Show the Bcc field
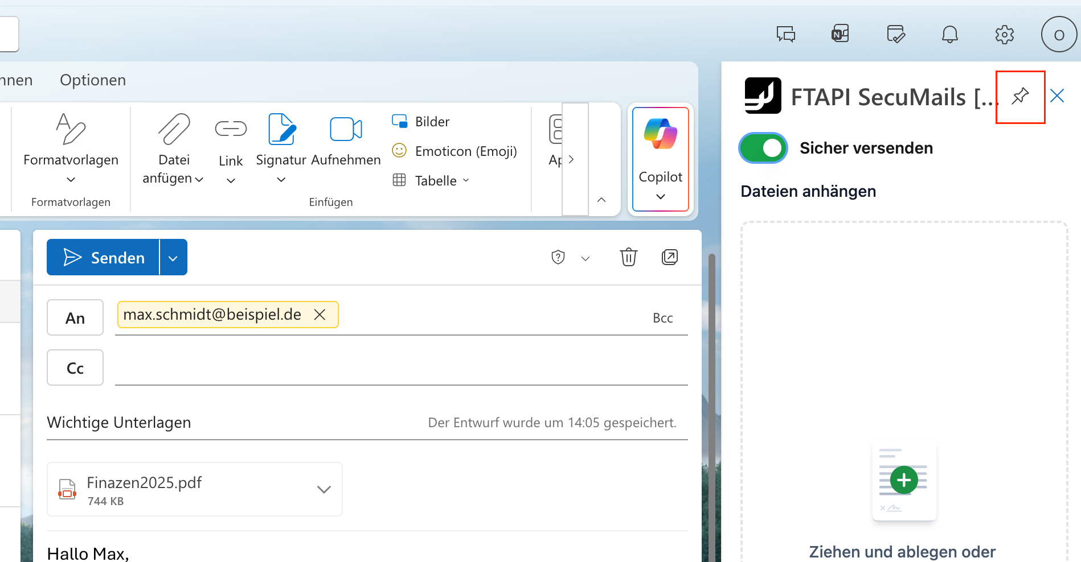The height and width of the screenshot is (562, 1081). pos(663,318)
